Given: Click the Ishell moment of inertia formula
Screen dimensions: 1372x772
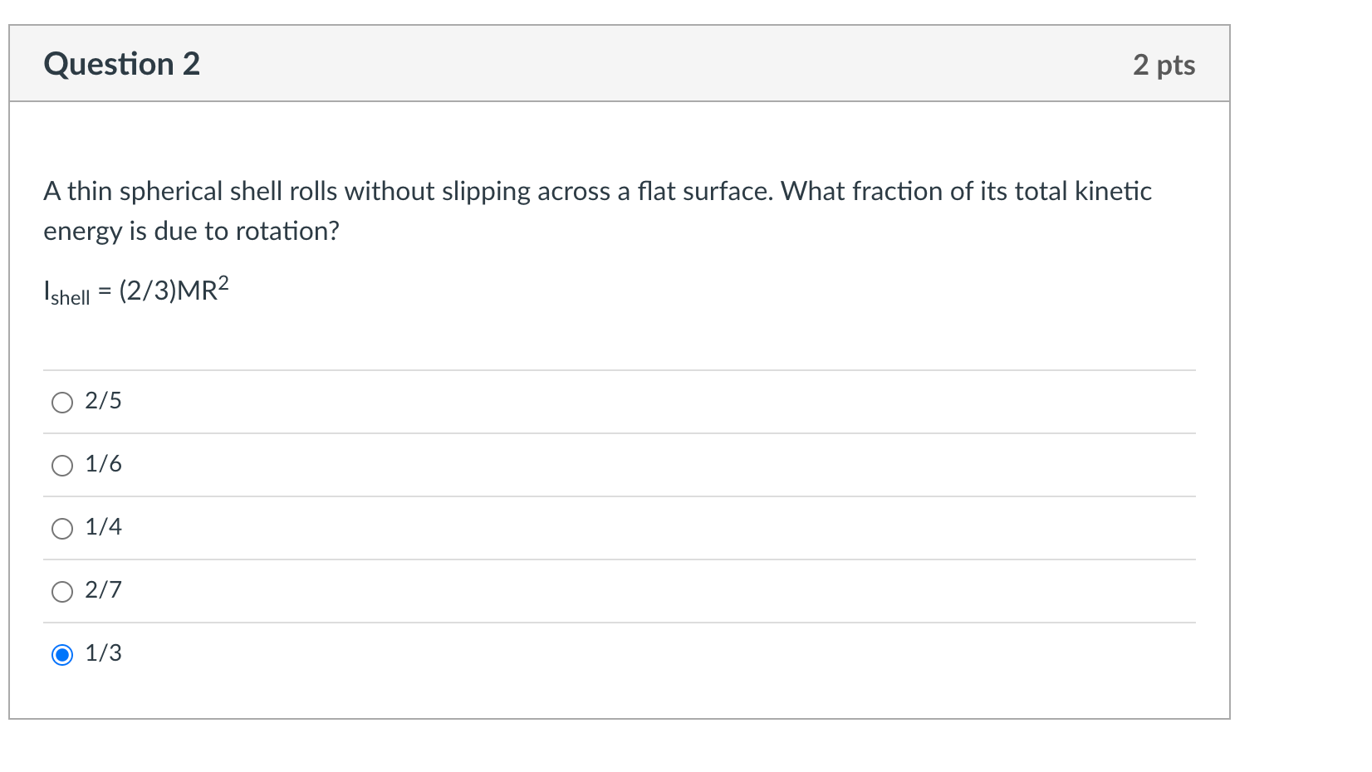Looking at the screenshot, I should point(135,290).
